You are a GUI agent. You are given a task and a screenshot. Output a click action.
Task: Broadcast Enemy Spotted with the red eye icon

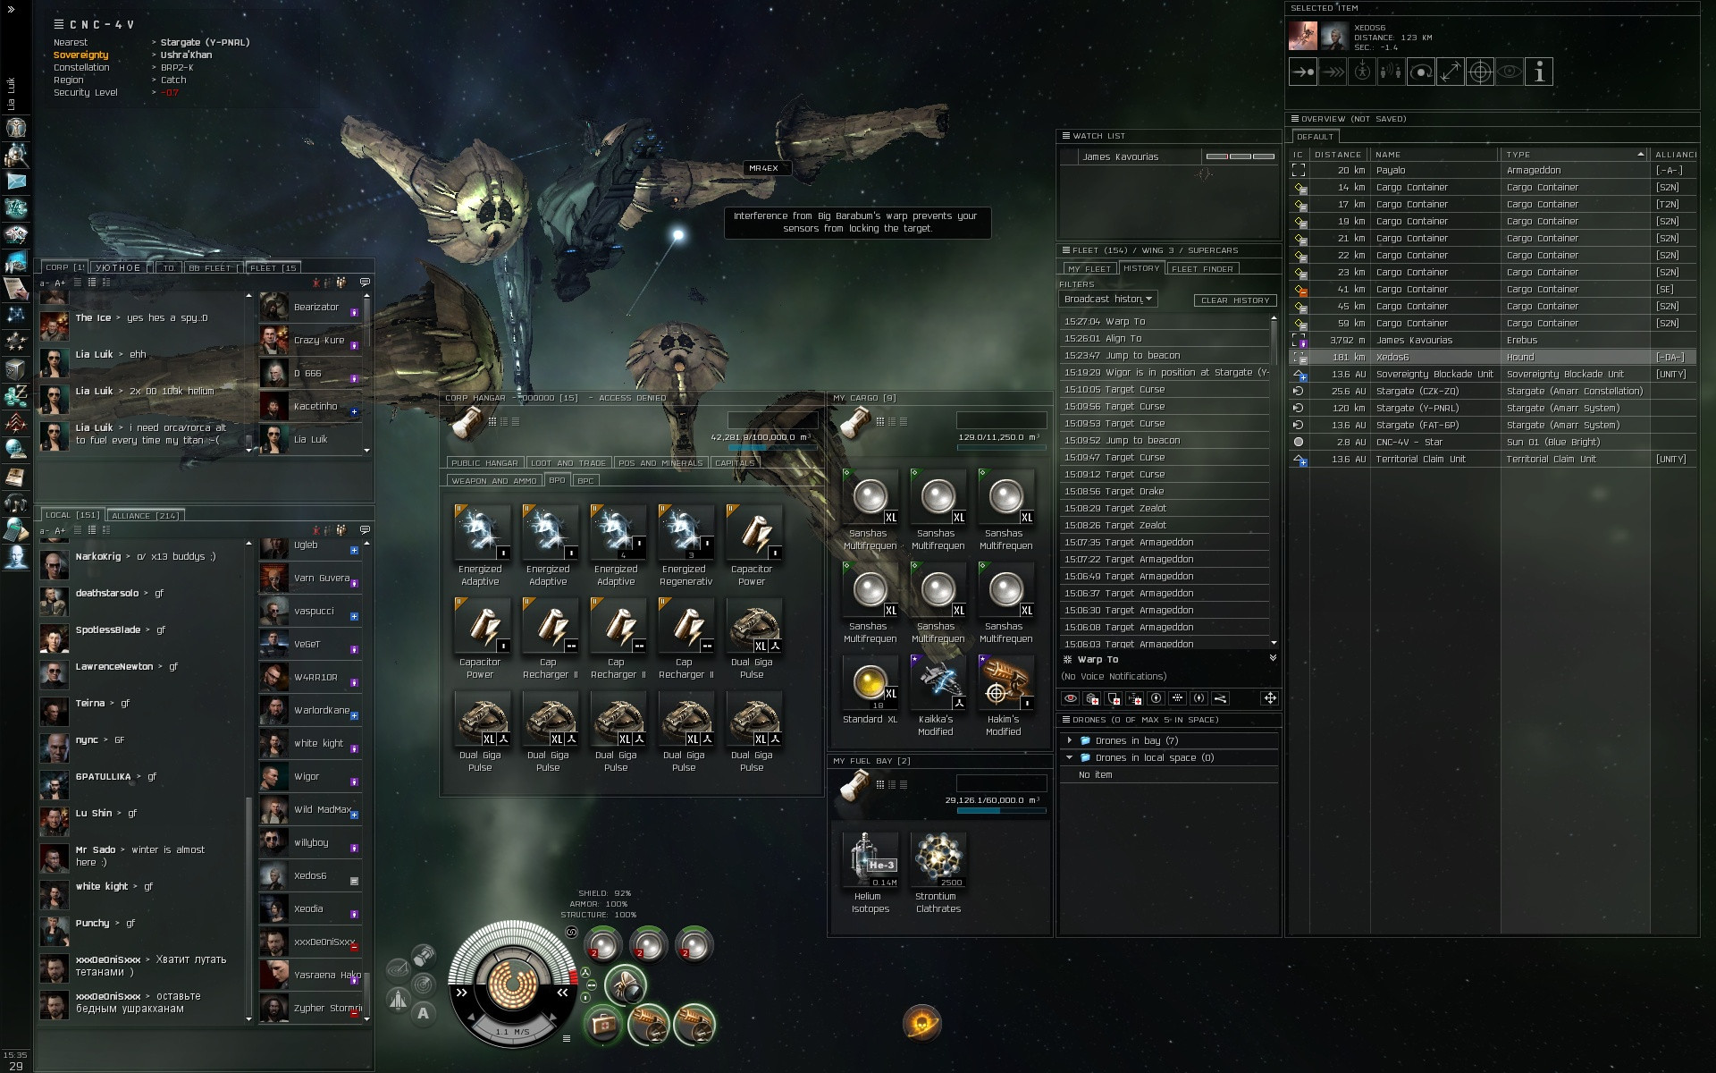click(x=1071, y=698)
